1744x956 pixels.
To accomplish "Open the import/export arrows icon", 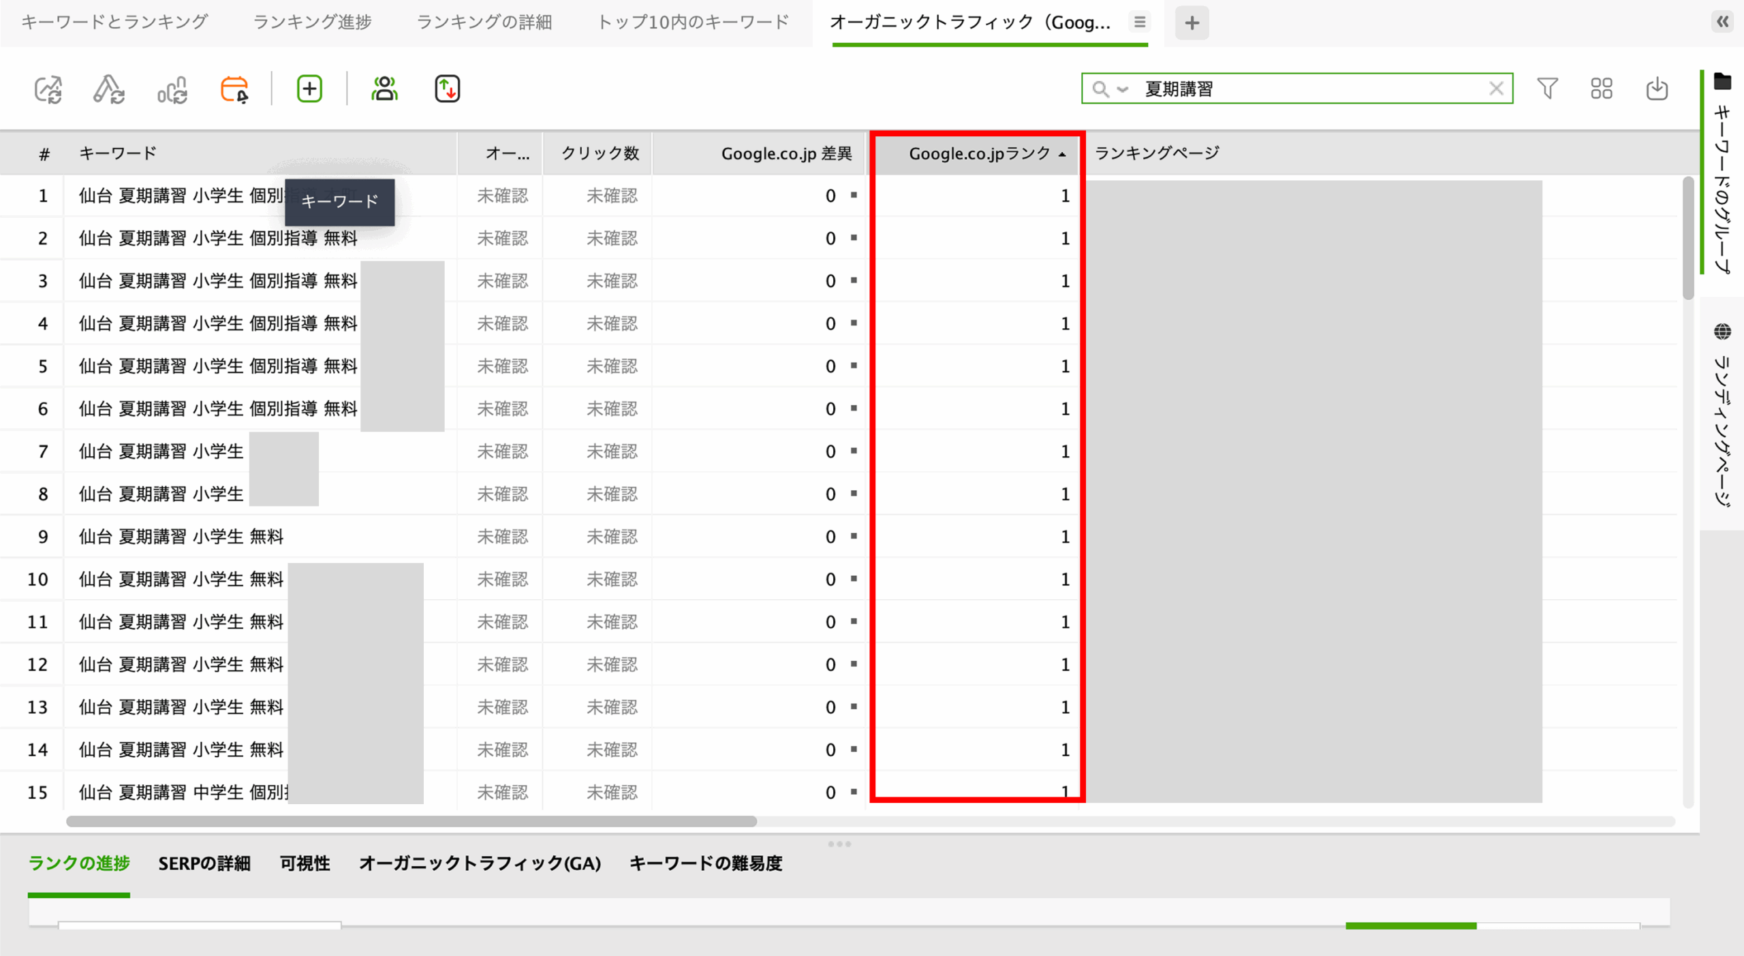I will [x=447, y=88].
